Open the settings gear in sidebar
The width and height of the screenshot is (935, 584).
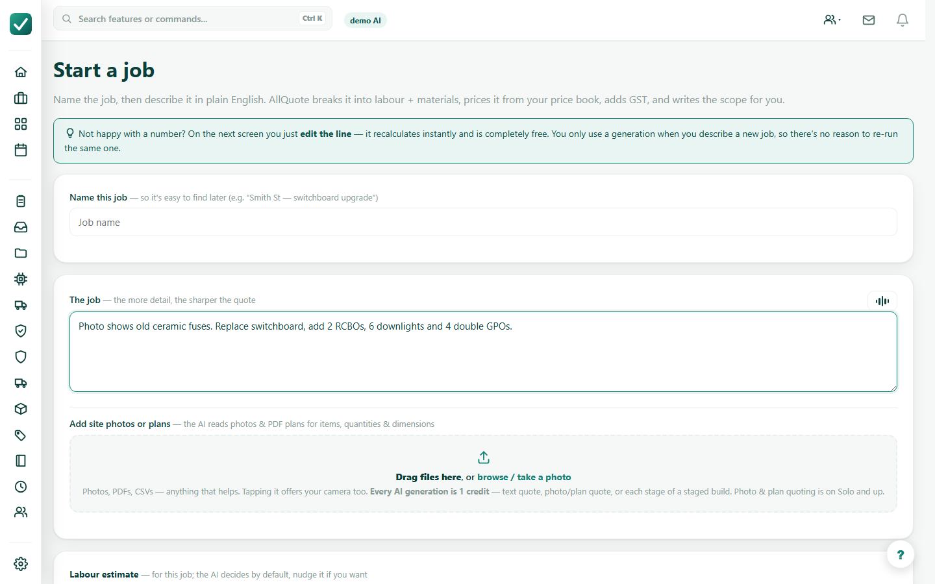[x=21, y=564]
